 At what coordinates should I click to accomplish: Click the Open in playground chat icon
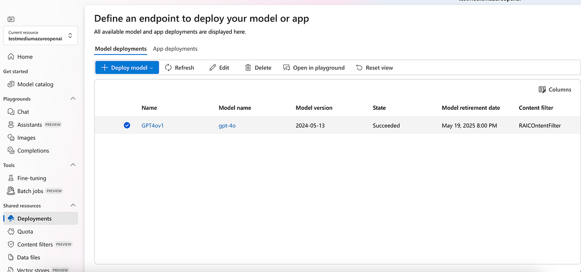click(287, 68)
